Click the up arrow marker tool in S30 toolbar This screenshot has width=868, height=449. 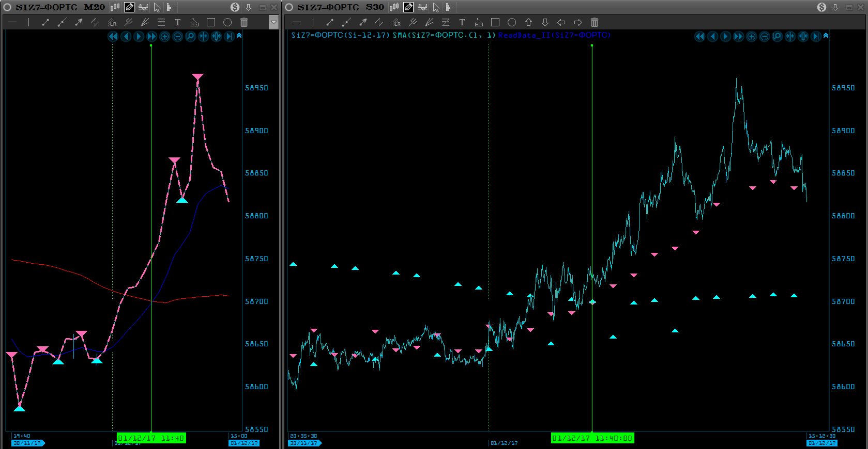[x=528, y=22]
